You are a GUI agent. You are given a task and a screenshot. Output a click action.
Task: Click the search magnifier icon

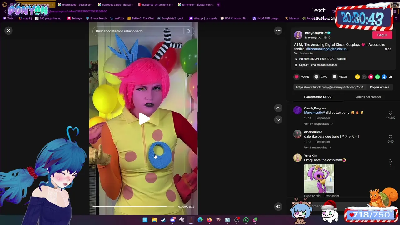point(188,31)
